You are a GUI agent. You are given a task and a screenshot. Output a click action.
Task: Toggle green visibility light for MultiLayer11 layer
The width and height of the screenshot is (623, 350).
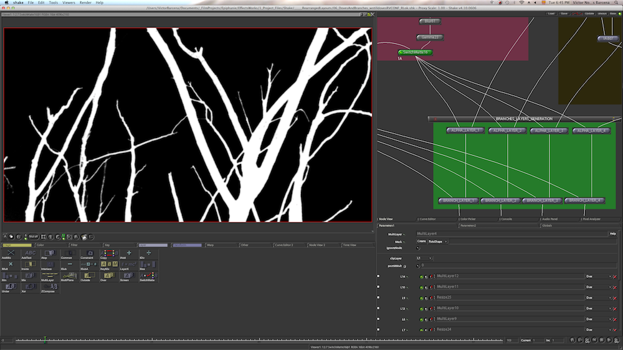(x=421, y=287)
